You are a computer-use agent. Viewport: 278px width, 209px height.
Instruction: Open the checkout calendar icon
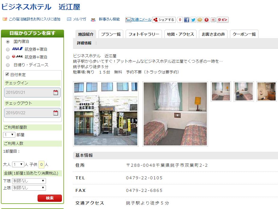pyautogui.click(x=56, y=113)
